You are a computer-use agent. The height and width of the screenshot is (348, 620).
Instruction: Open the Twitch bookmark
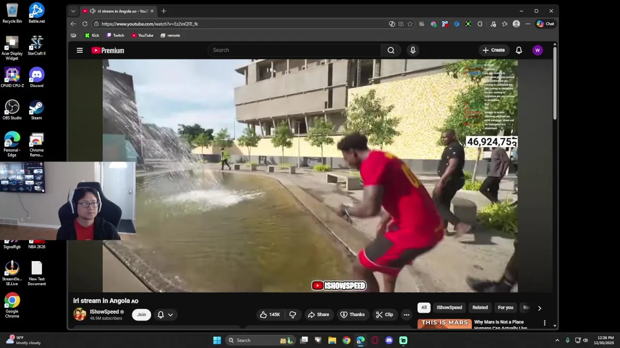tap(115, 35)
